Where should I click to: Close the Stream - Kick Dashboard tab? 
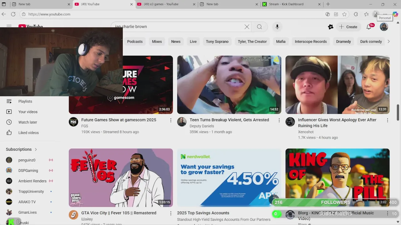[x=319, y=4]
